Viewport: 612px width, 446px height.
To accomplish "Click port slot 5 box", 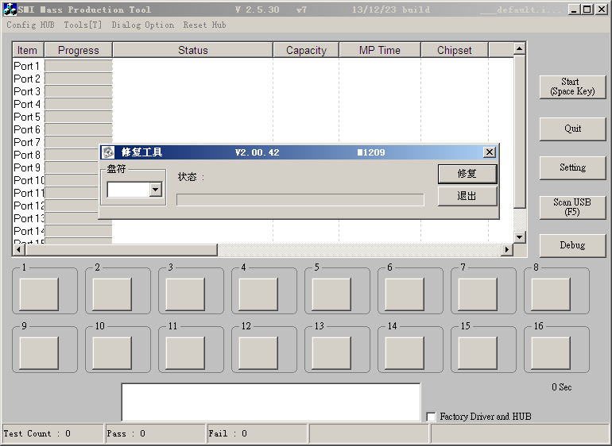I will (331, 294).
